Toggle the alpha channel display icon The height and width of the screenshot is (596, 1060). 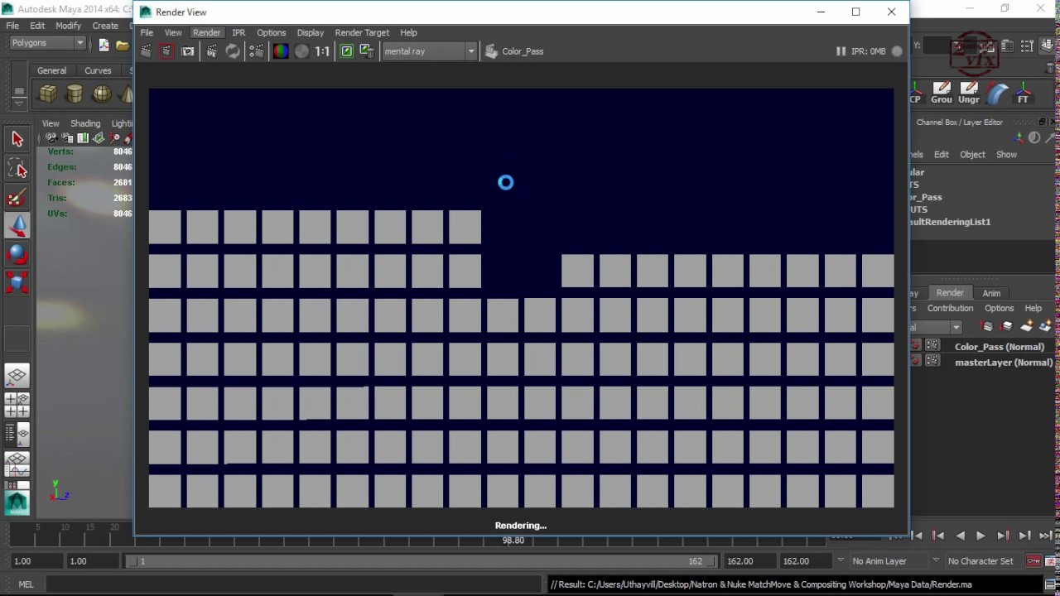coord(301,51)
